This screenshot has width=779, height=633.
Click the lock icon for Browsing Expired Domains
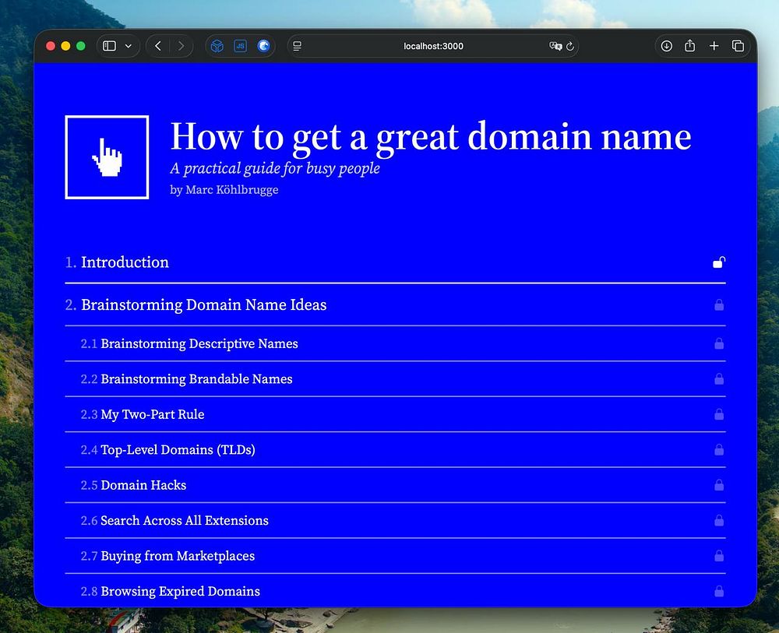719,591
